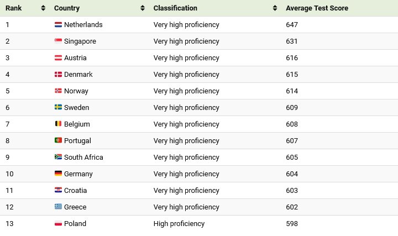The width and height of the screenshot is (398, 236).
Task: Click the Croatia flag icon
Action: tap(58, 191)
